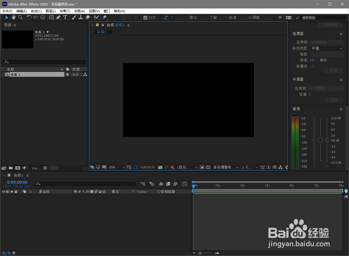
Task: Select the Horizontal Type tool
Action: (65, 17)
